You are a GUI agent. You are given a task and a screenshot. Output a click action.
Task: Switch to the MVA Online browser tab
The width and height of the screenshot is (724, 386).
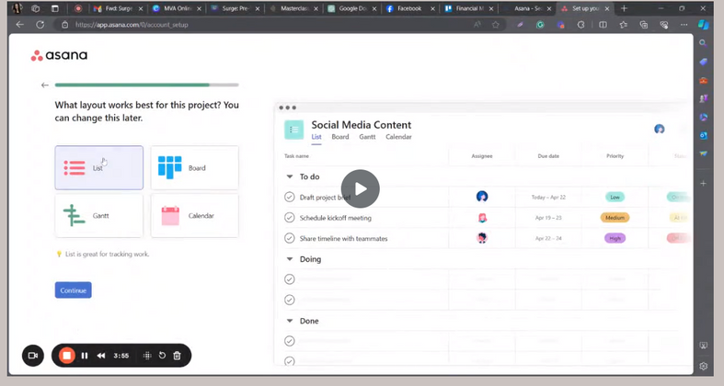coord(178,8)
